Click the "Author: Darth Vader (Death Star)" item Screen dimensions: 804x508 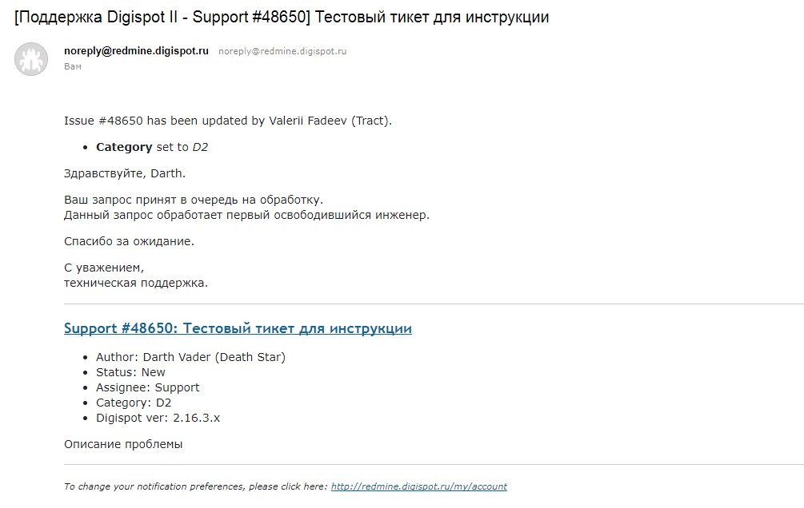point(190,357)
